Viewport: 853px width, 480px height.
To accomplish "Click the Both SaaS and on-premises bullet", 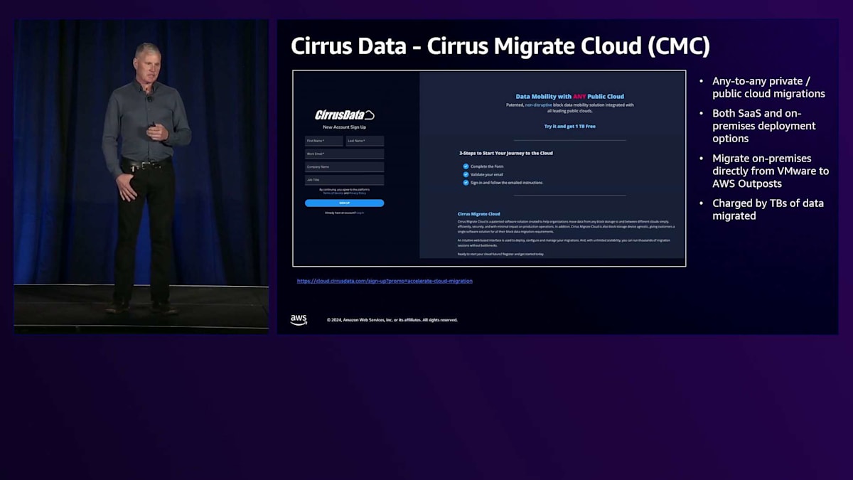I will [x=764, y=126].
